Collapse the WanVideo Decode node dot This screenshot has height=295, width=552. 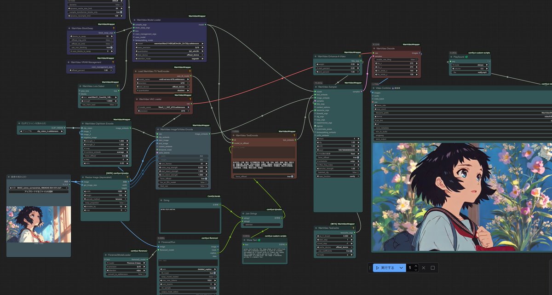coord(375,48)
